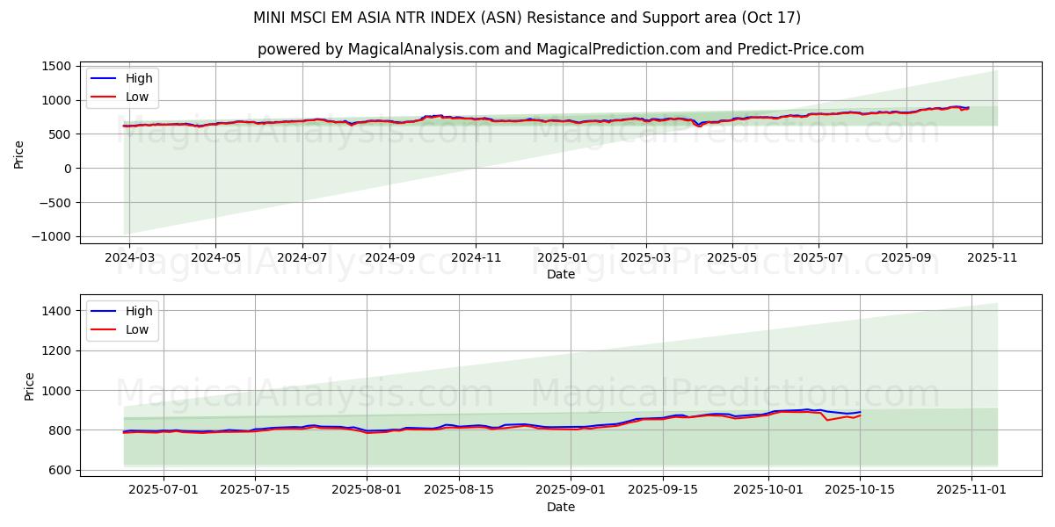Click the red Low line swatch in top legend
Image resolution: width=1055 pixels, height=527 pixels.
point(104,97)
